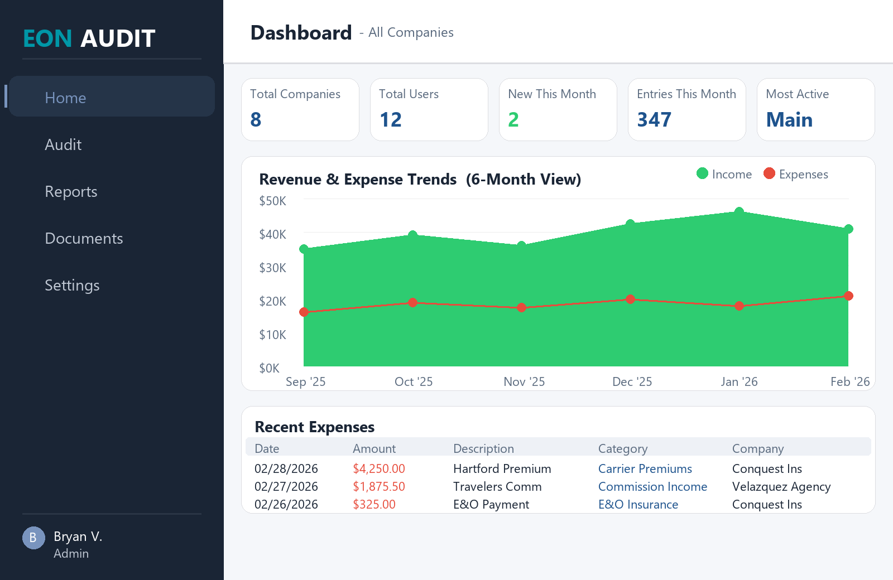
Task: Open the All Companies selector
Action: (410, 32)
